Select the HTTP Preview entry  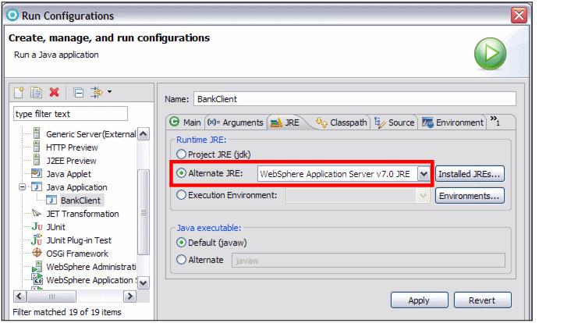72,147
